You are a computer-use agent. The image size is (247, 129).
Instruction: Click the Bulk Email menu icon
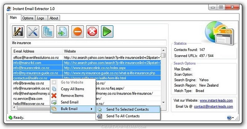(x=54, y=109)
